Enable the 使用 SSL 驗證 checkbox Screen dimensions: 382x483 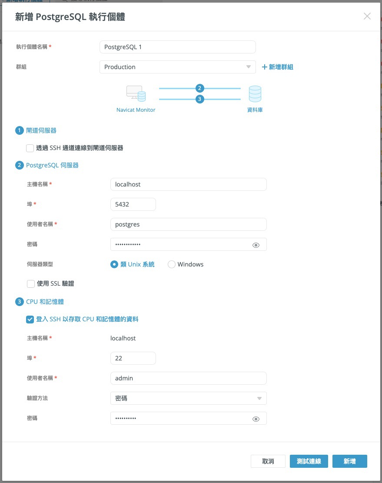[x=30, y=283]
